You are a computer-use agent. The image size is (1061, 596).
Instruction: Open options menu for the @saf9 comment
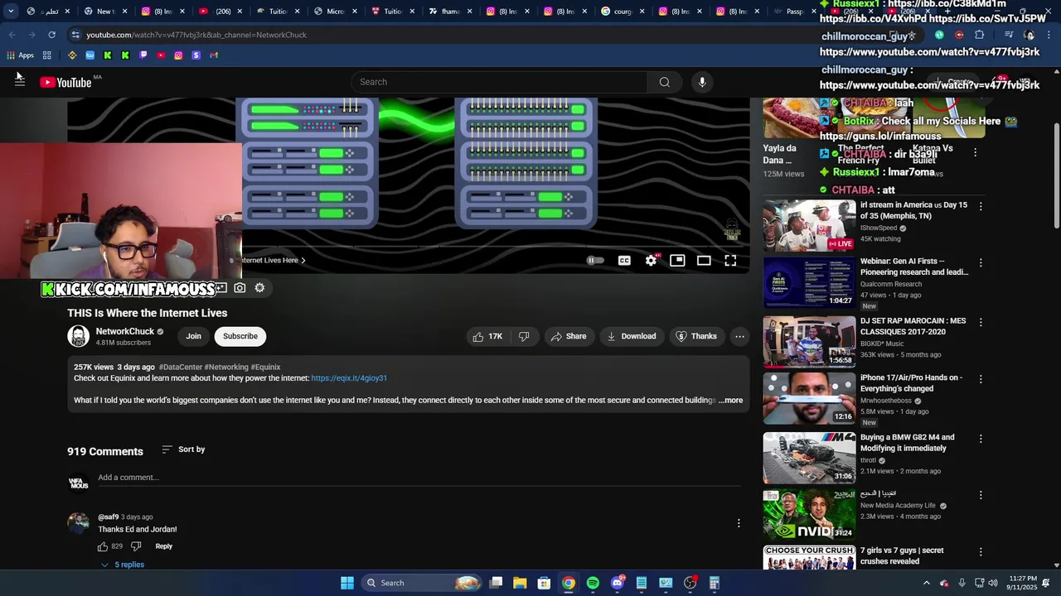point(739,523)
